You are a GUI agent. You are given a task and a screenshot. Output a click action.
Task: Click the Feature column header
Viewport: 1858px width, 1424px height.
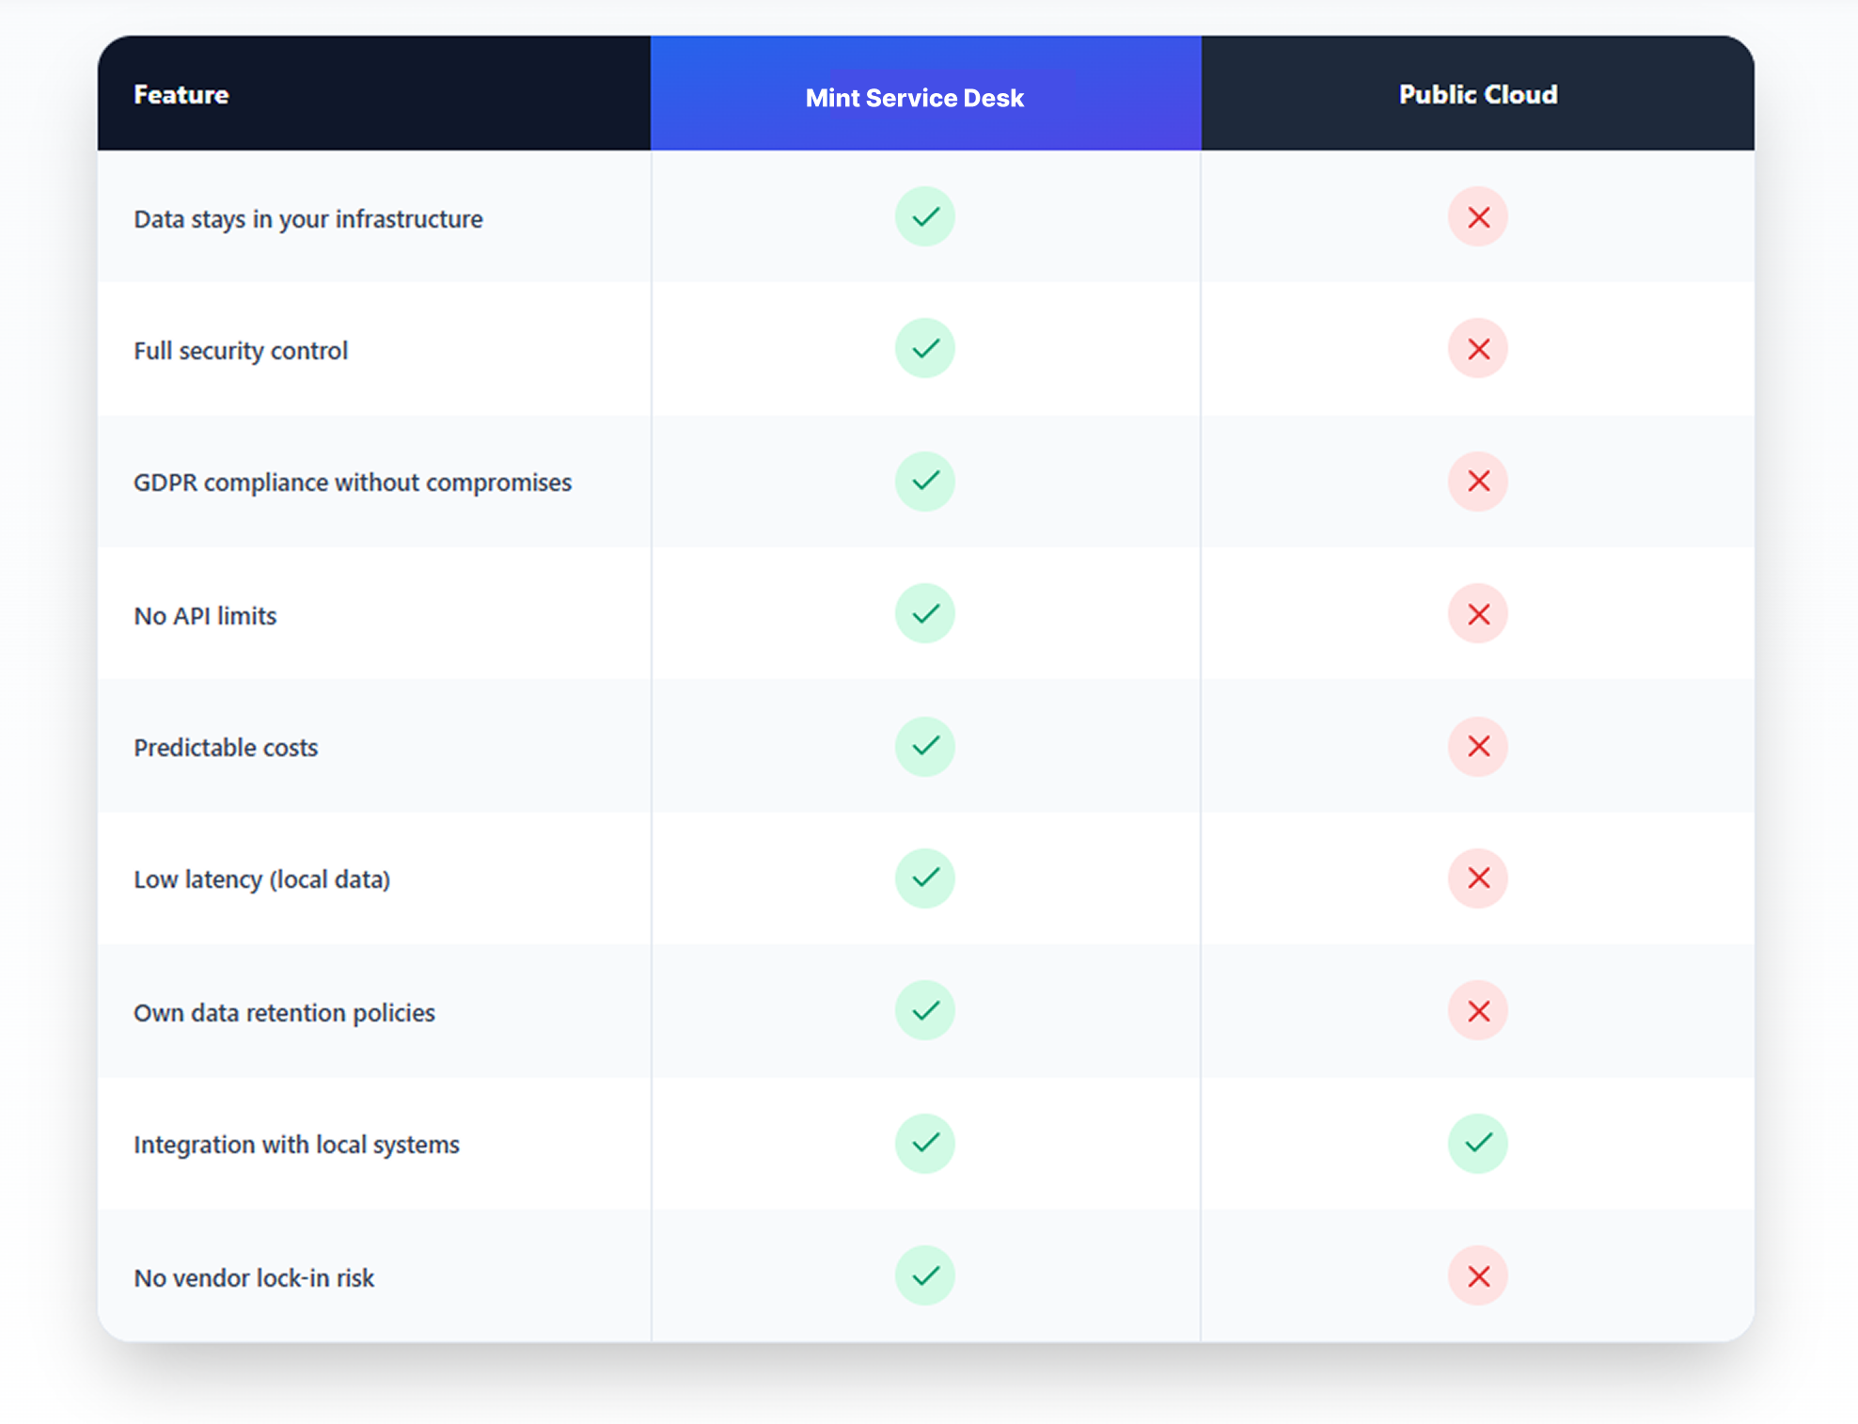pyautogui.click(x=181, y=94)
